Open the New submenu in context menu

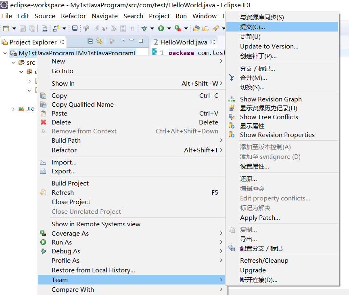pos(131,61)
